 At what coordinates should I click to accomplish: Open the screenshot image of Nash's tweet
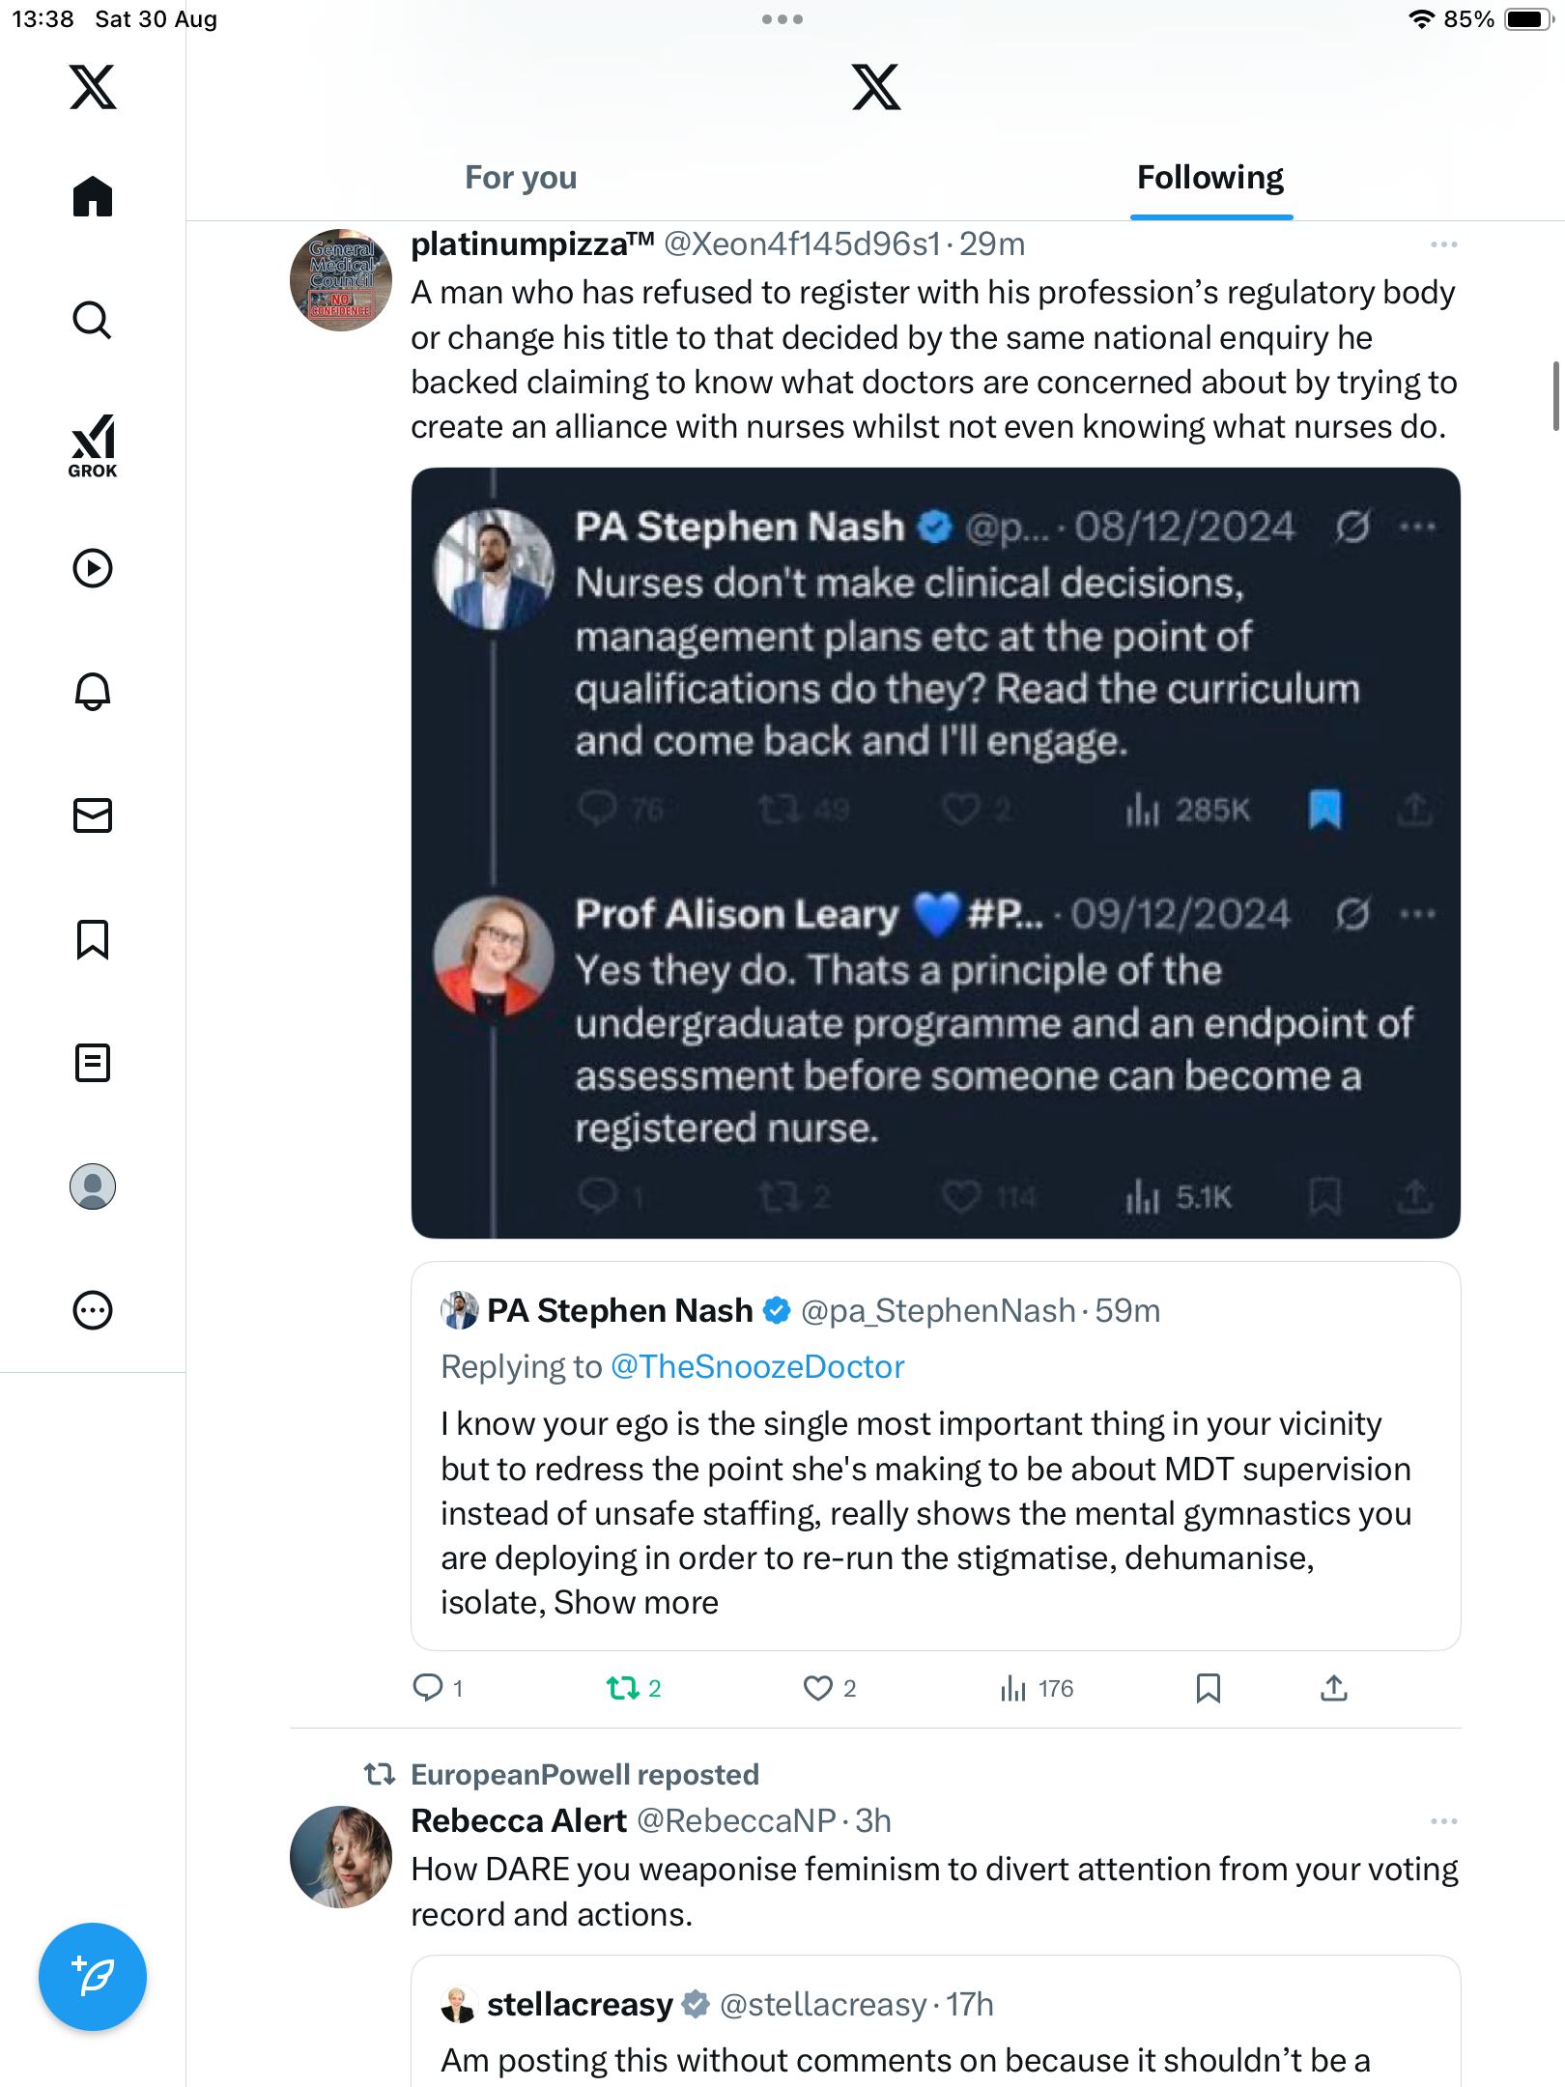pyautogui.click(x=935, y=852)
